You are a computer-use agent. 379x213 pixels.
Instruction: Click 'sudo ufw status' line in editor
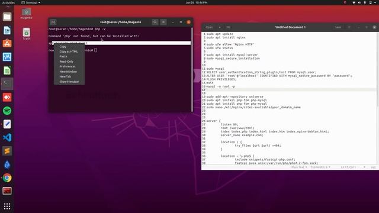click(x=220, y=48)
